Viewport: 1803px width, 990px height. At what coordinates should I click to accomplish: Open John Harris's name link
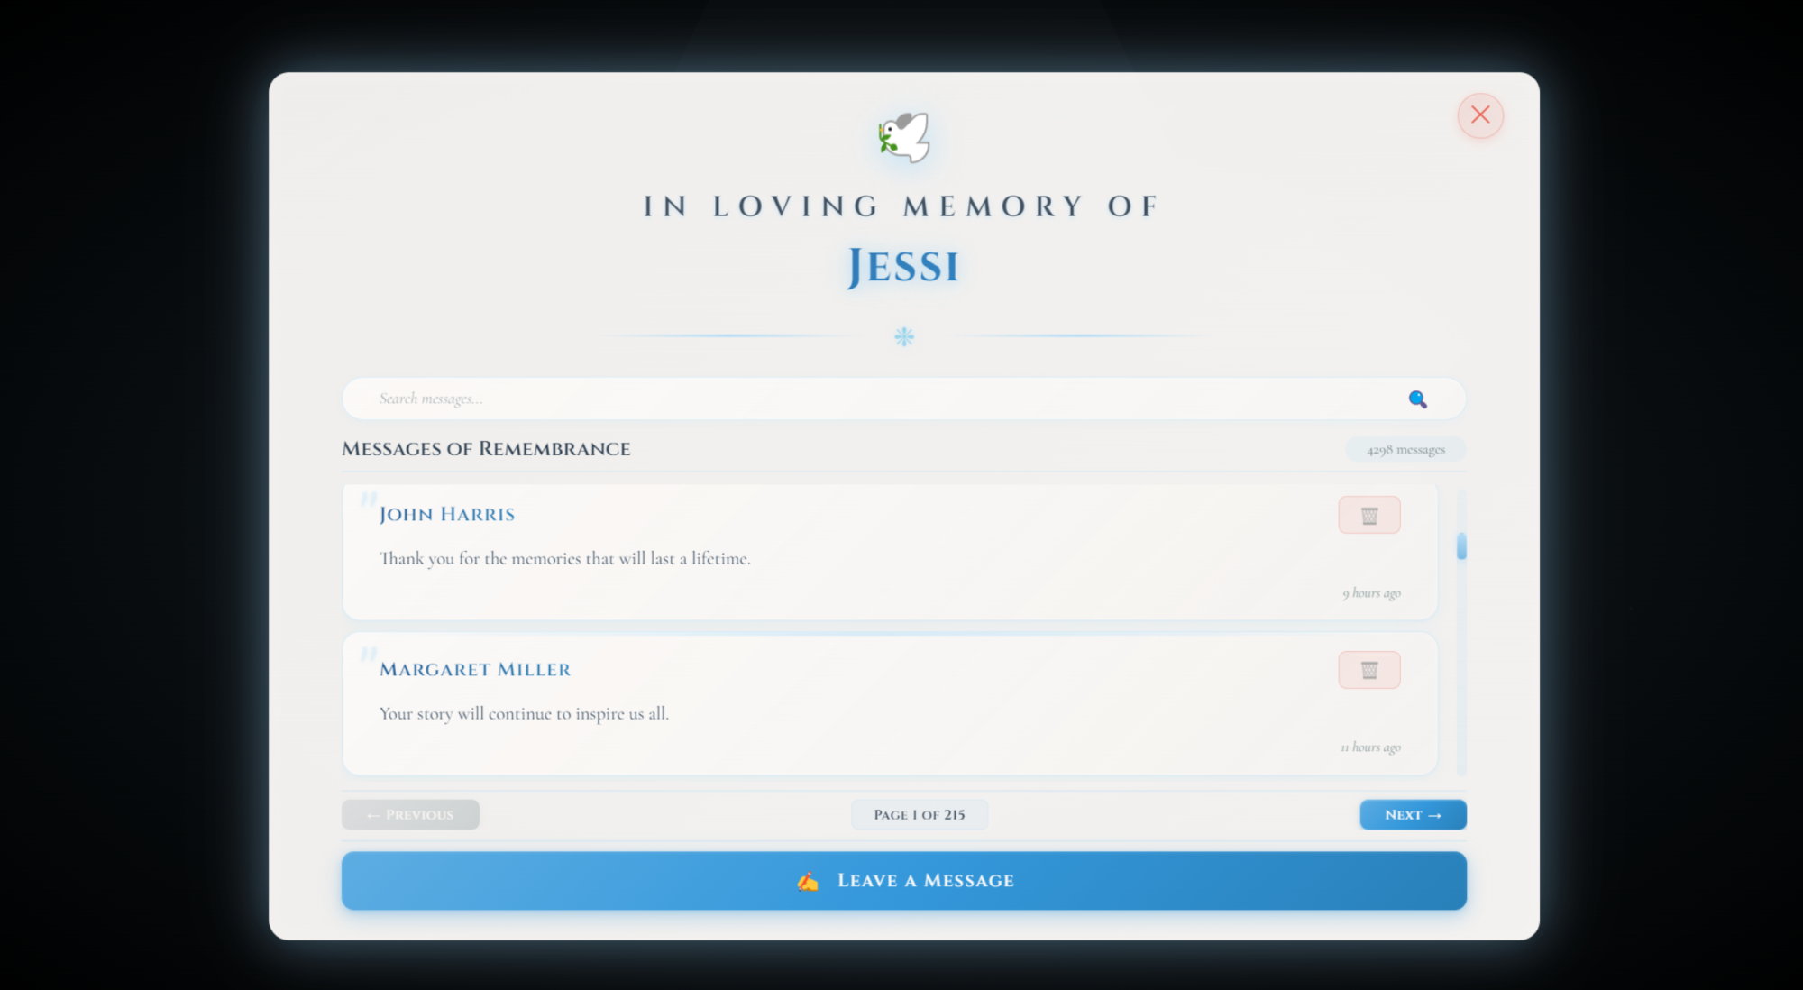447,513
